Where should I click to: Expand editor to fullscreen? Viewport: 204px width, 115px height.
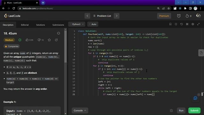coord(198,24)
